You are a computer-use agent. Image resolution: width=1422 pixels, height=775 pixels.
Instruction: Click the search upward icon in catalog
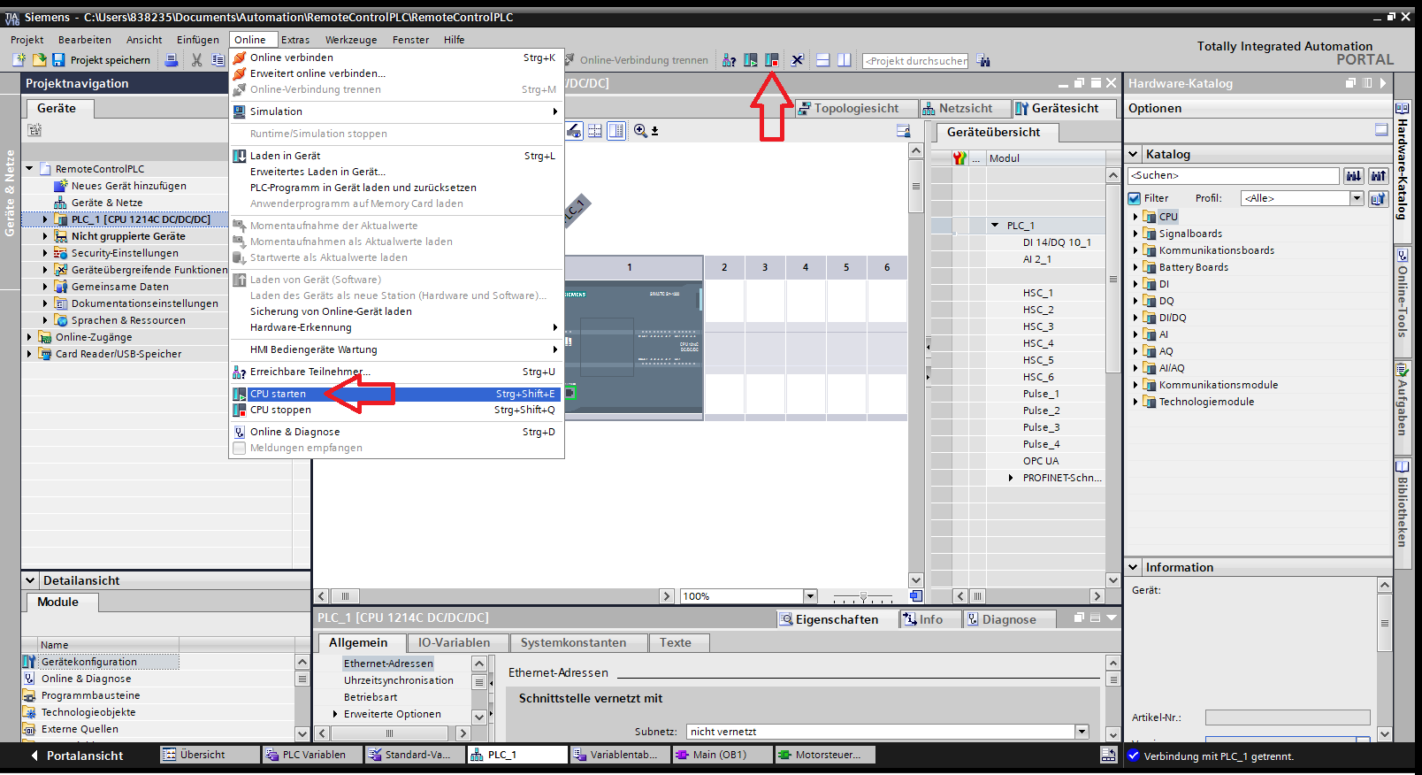pyautogui.click(x=1379, y=176)
